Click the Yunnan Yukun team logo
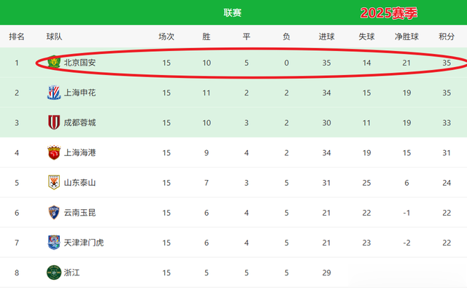Viewport: 467px width, 290px height. 54,212
